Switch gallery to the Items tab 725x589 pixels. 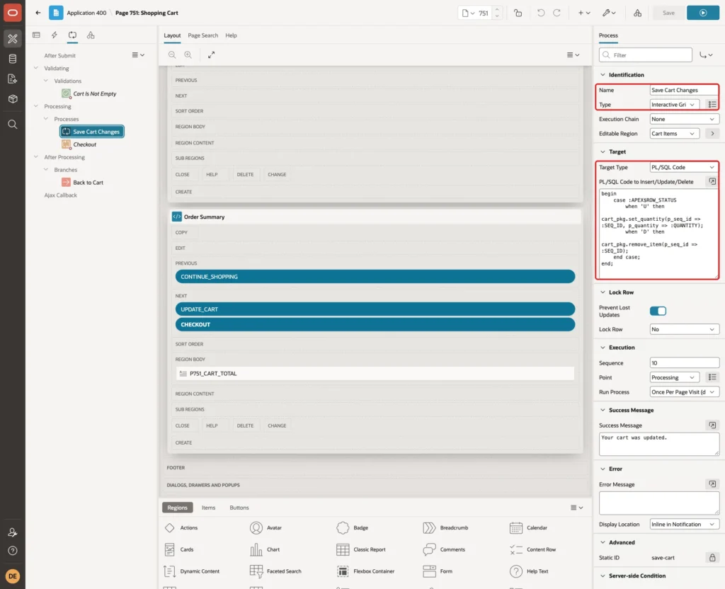click(x=209, y=508)
